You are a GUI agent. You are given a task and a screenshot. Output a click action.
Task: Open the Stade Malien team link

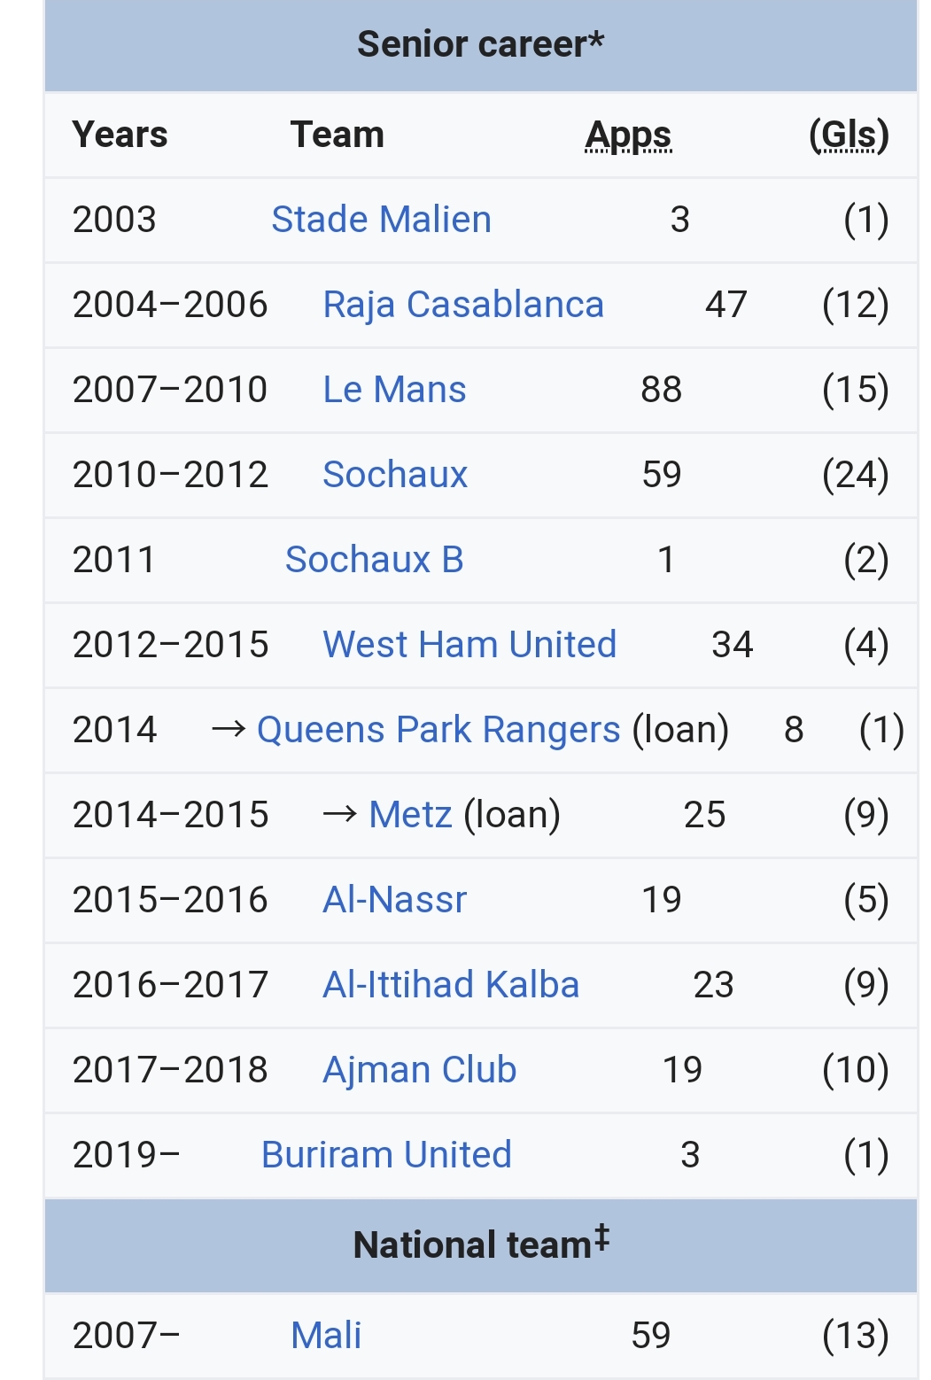(x=381, y=219)
